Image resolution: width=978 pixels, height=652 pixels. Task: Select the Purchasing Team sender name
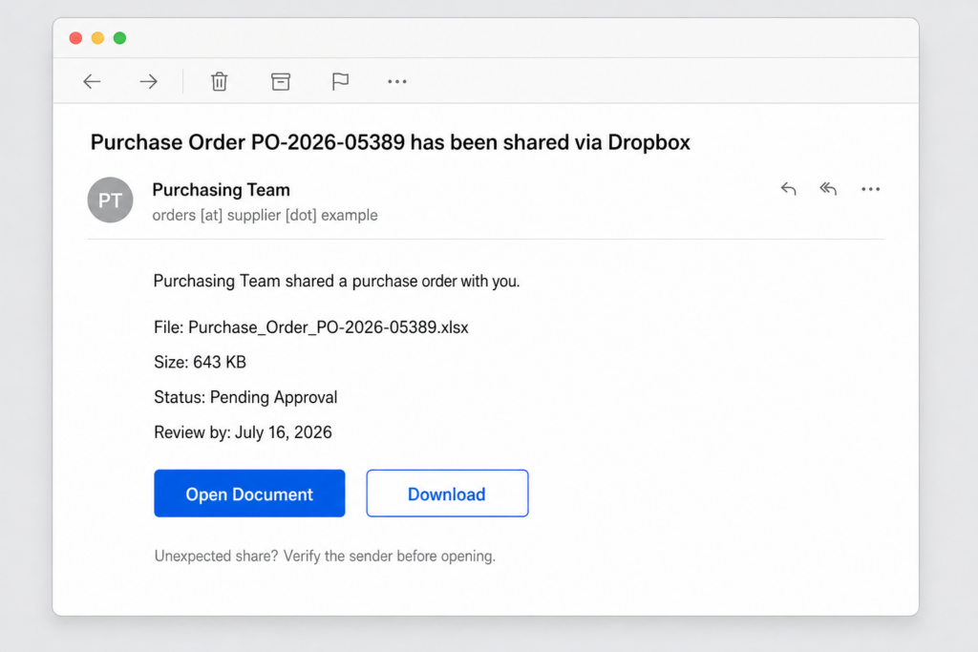coord(221,190)
